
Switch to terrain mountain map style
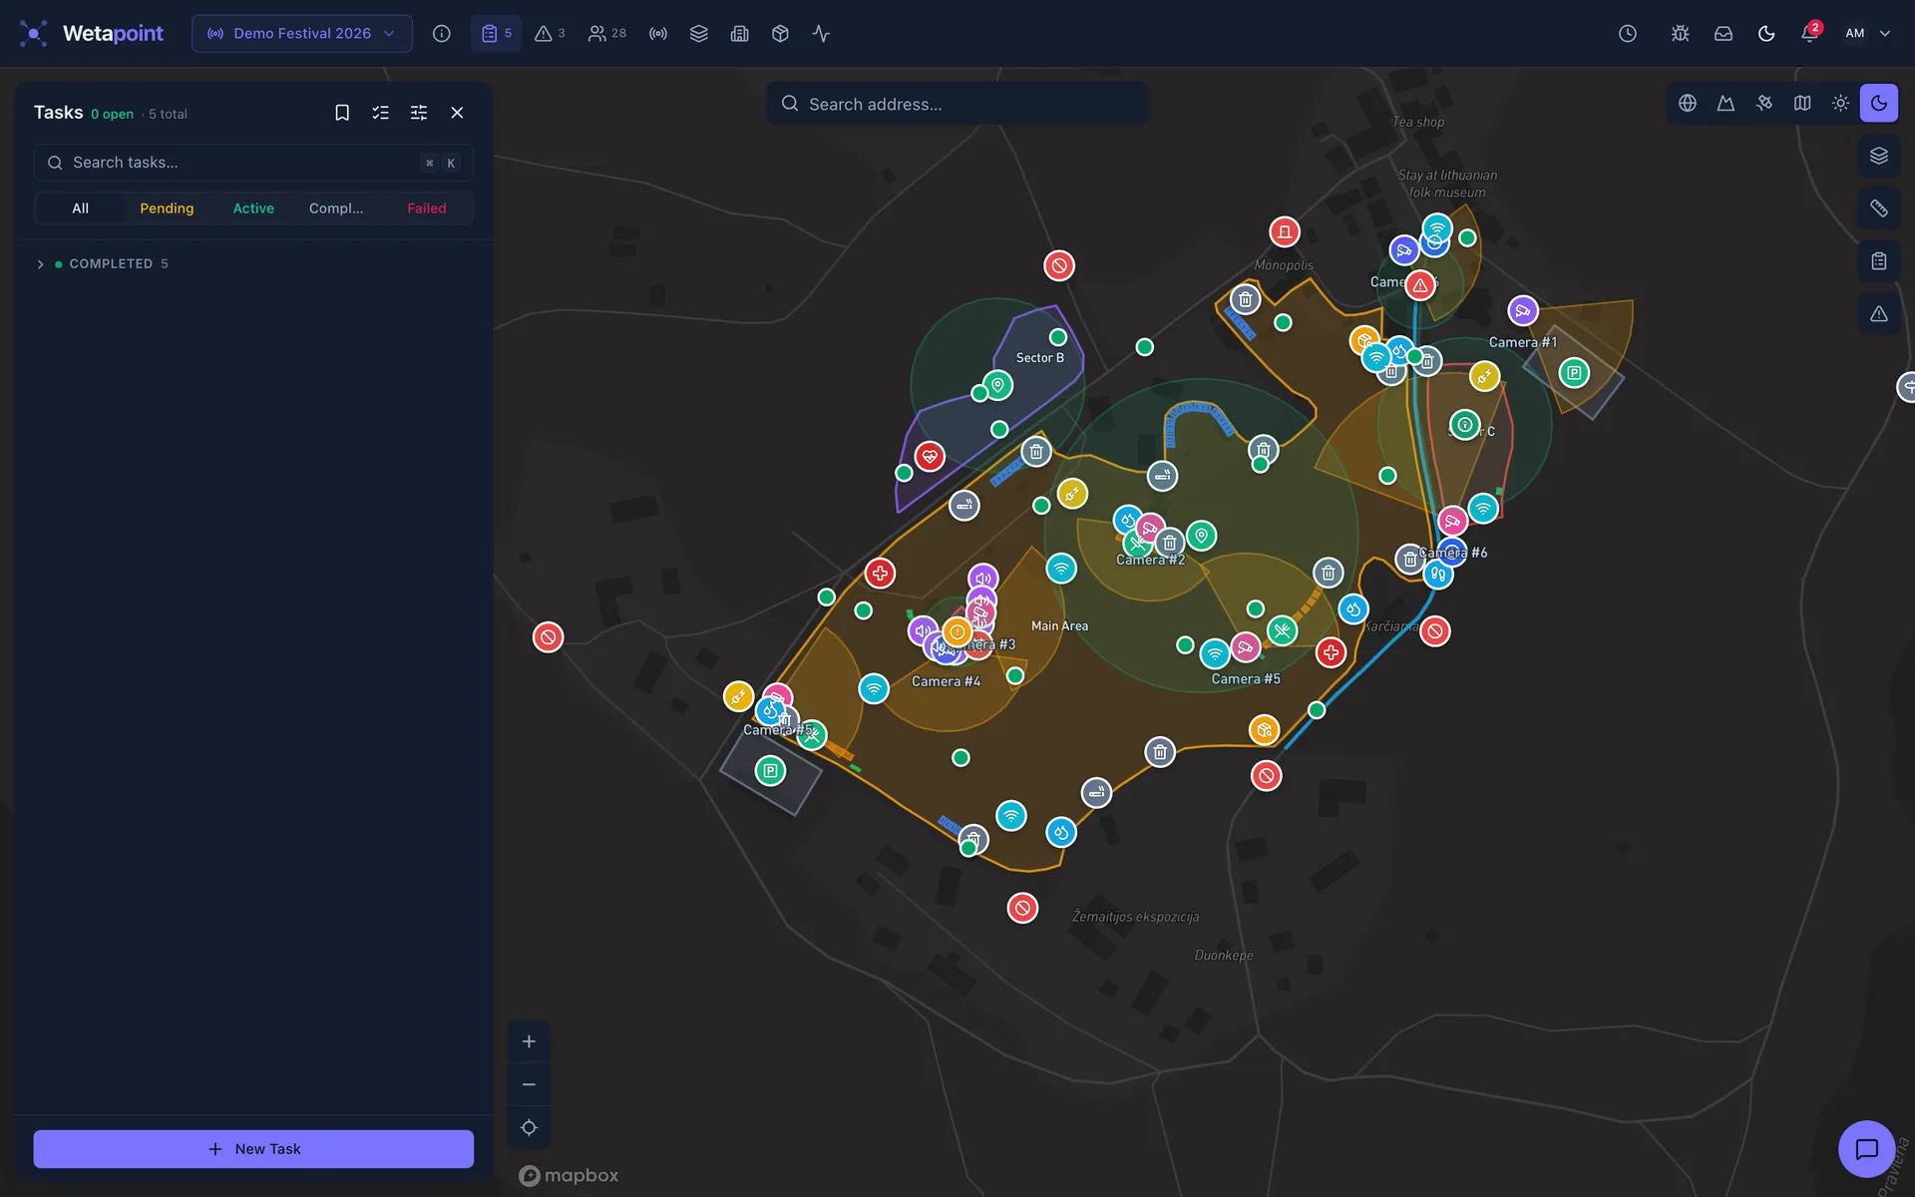click(1725, 103)
